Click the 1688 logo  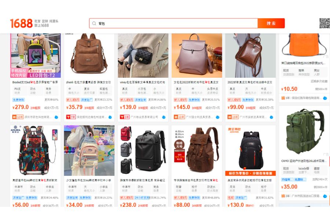pos(21,23)
